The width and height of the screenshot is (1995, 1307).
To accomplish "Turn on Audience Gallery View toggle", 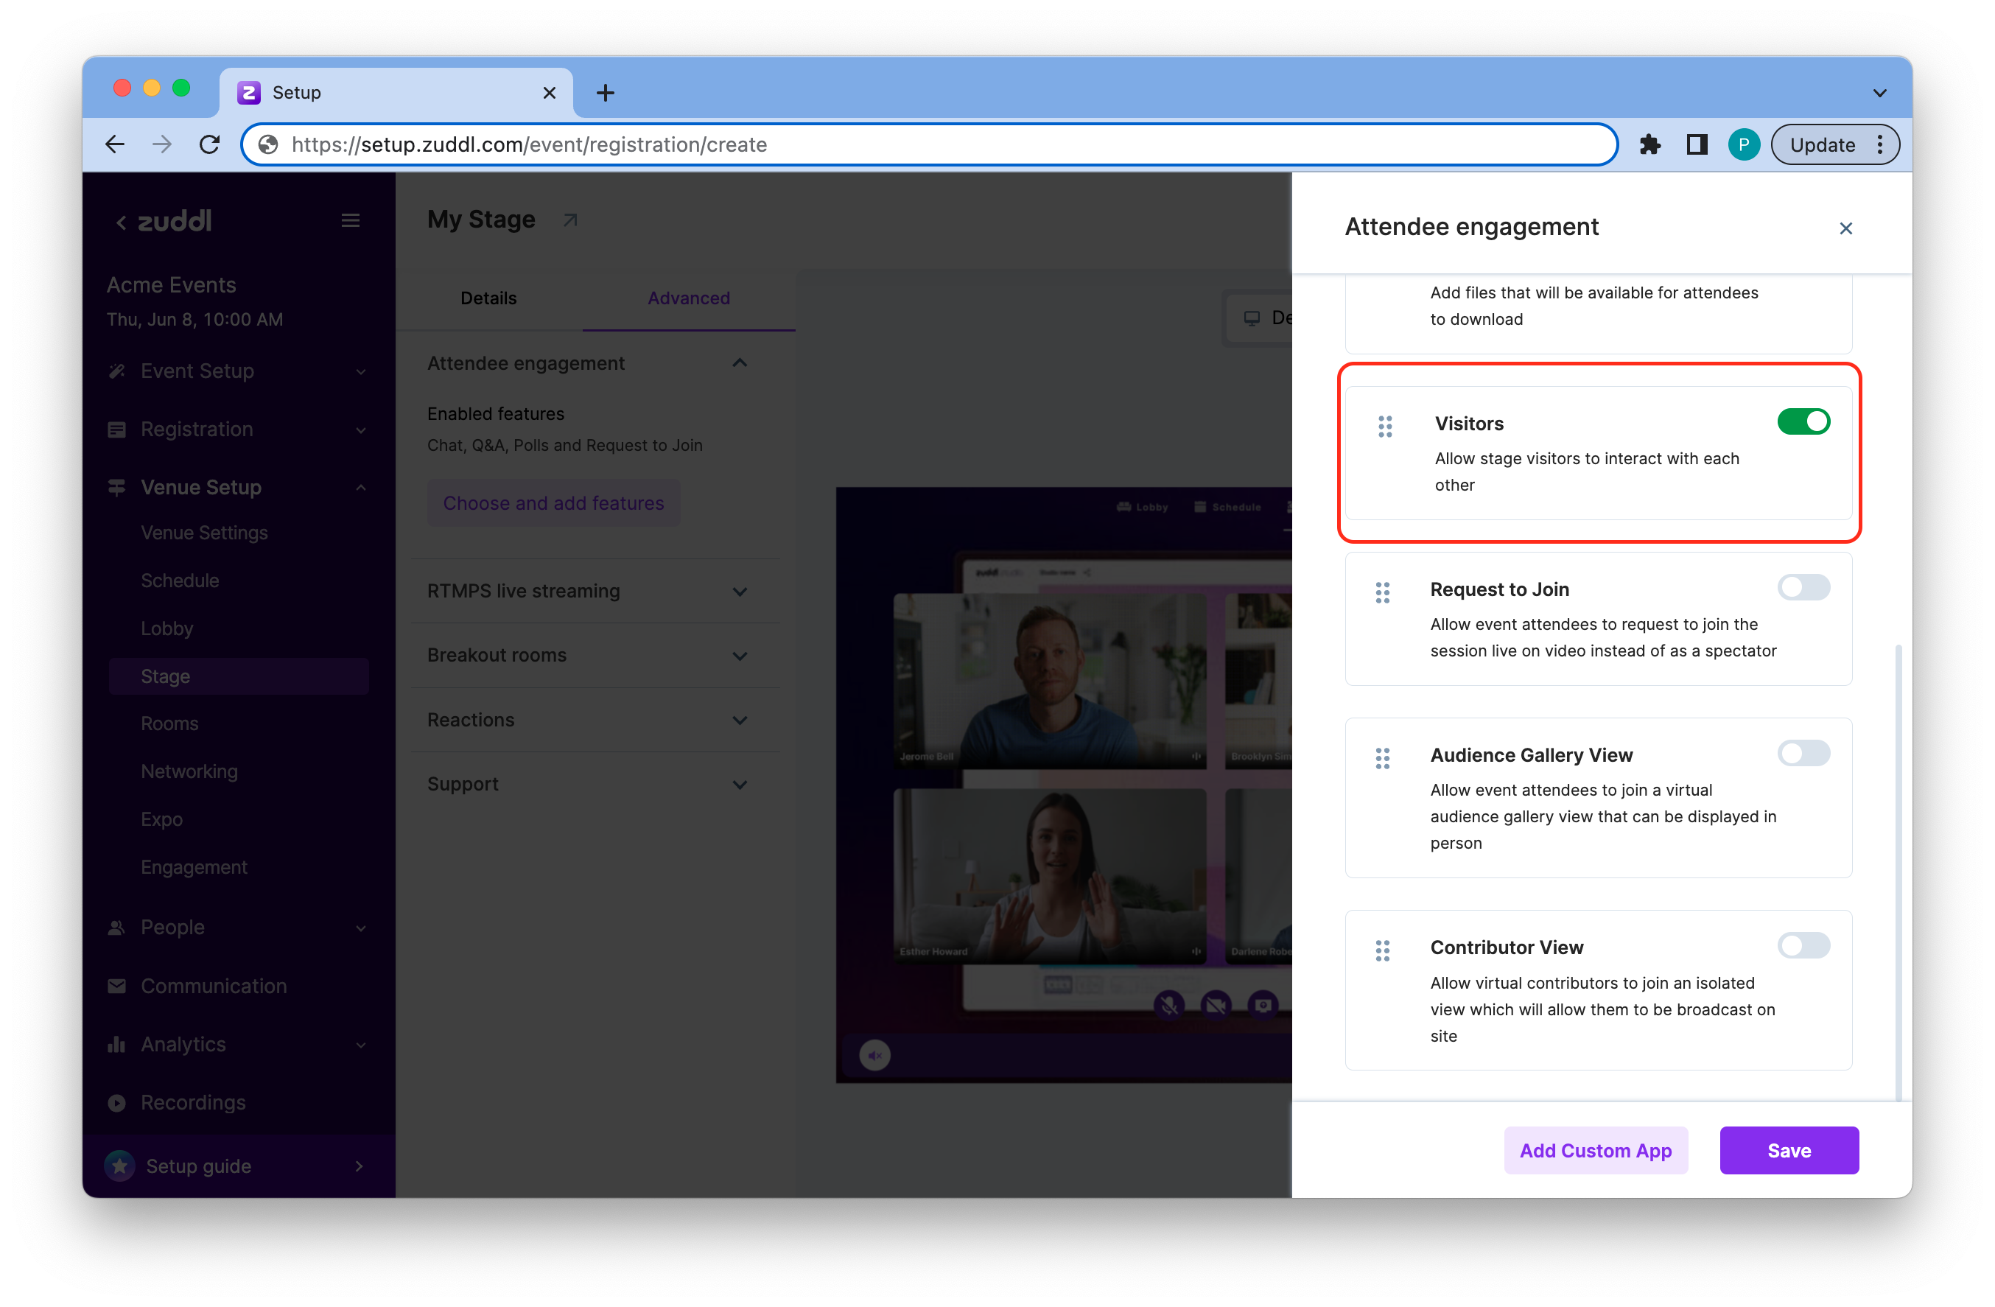I will (1803, 754).
